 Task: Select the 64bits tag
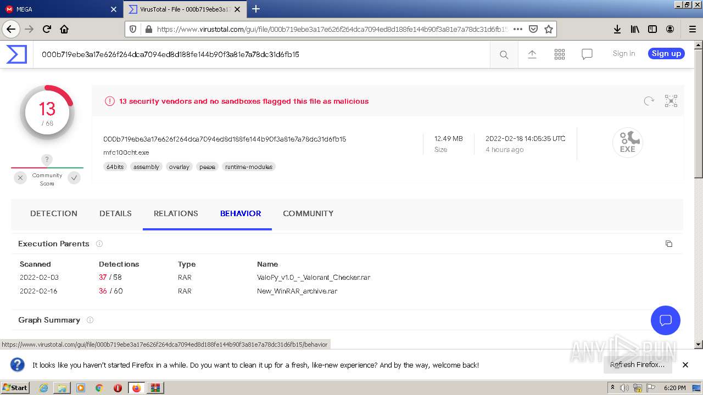click(x=115, y=167)
